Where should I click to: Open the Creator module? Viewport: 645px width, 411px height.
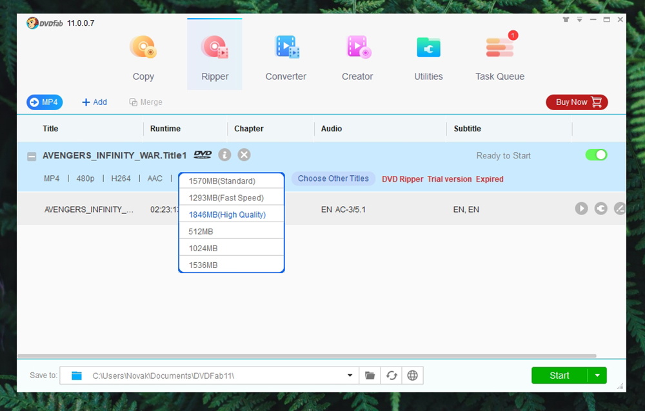pos(357,59)
